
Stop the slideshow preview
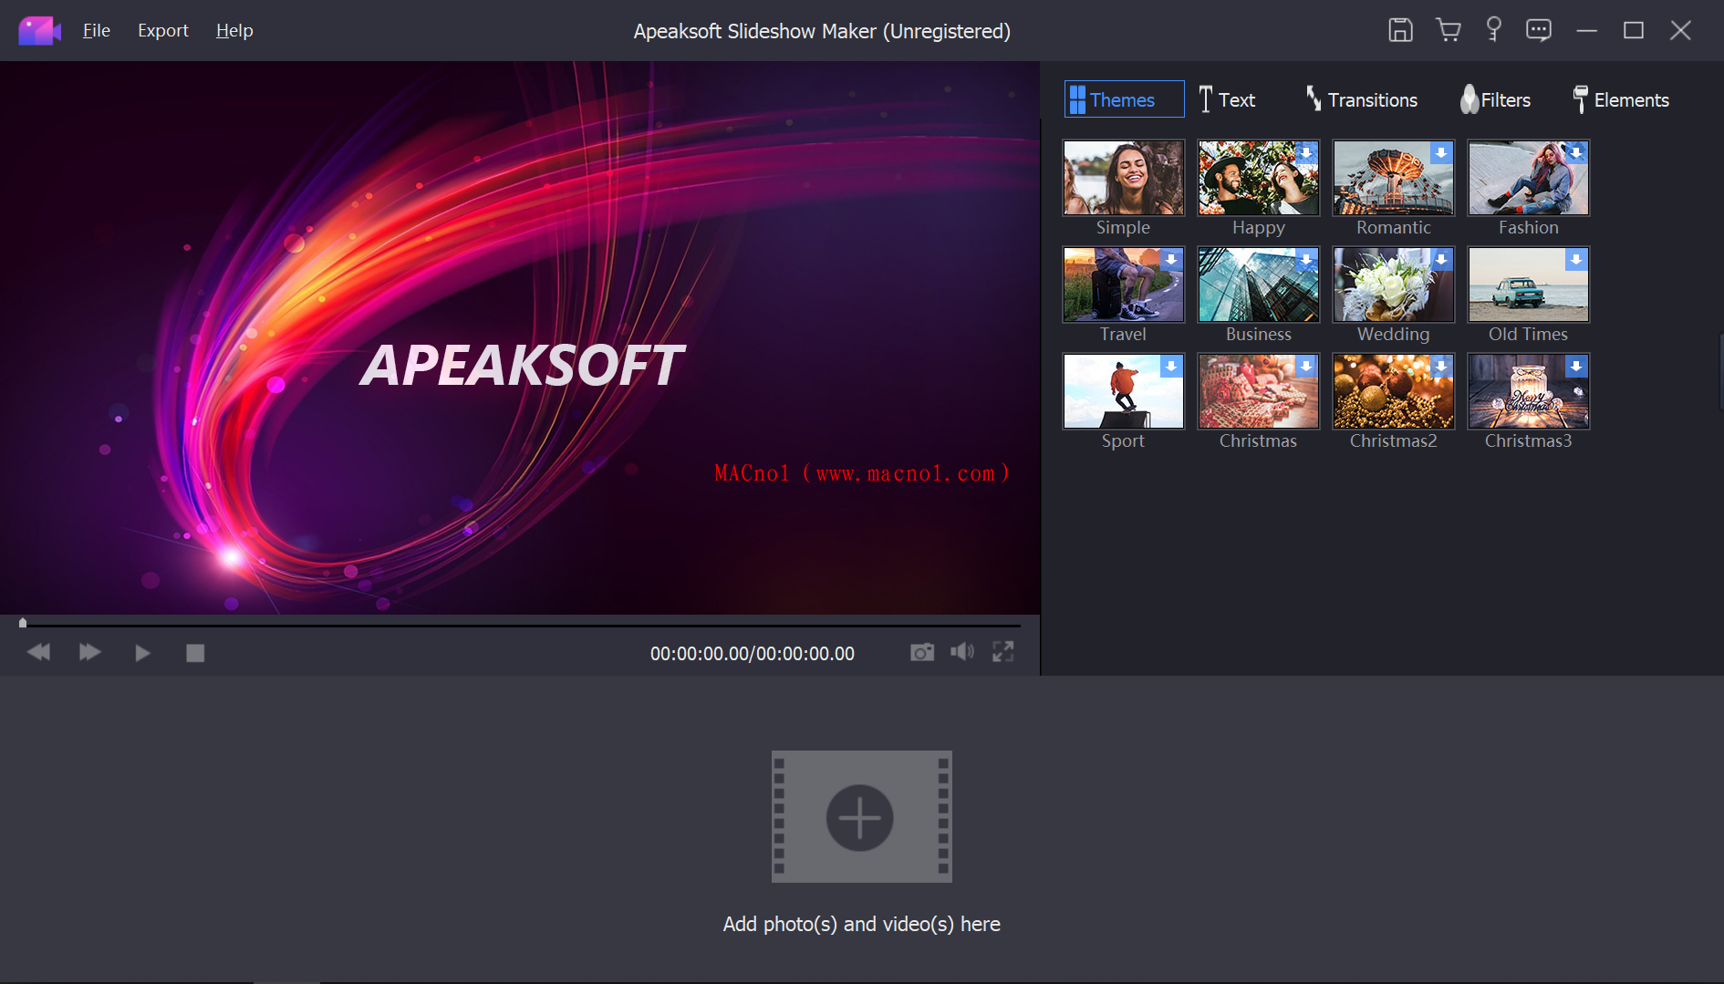pos(195,653)
